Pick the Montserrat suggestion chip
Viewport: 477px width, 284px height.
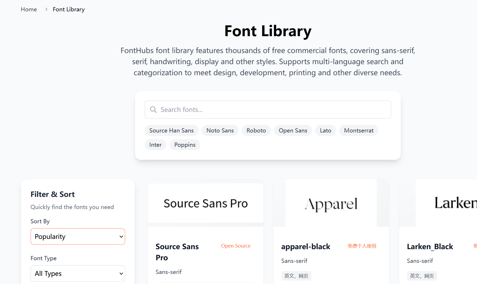tap(359, 130)
